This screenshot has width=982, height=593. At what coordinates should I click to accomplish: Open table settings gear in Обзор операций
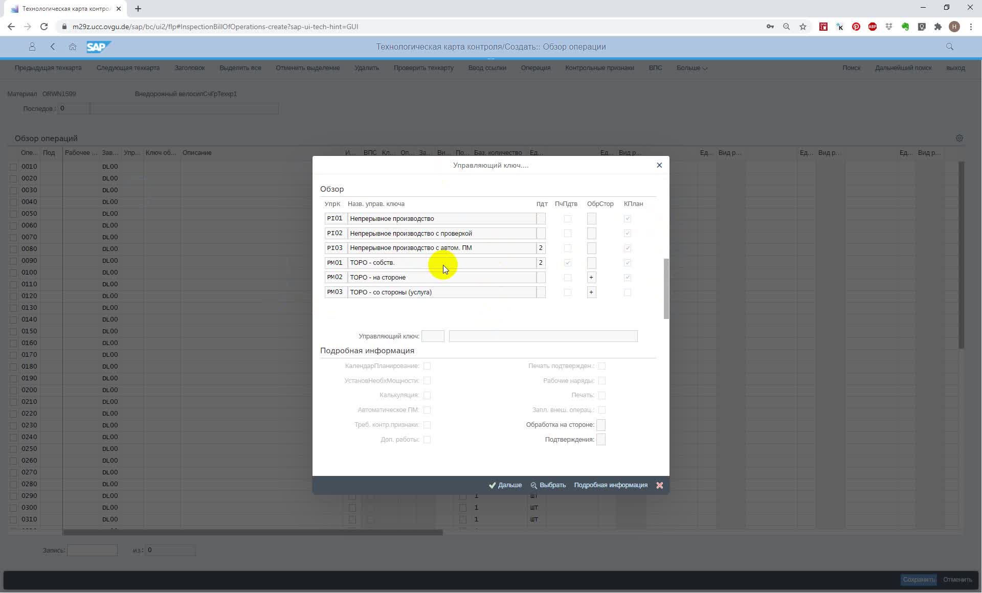pyautogui.click(x=959, y=138)
